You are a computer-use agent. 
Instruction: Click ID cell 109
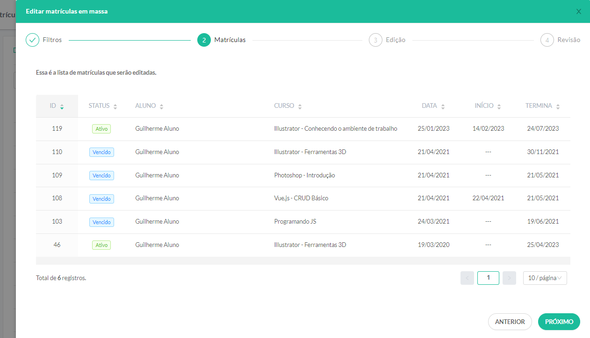57,176
